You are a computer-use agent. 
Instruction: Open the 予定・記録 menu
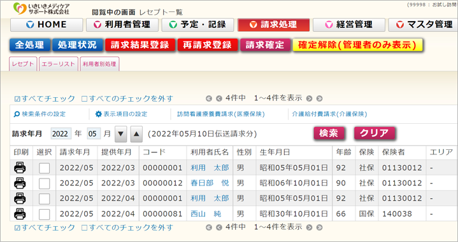point(197,25)
